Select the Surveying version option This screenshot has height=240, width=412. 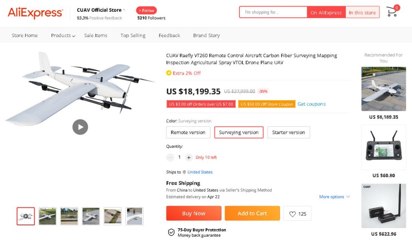coord(239,132)
